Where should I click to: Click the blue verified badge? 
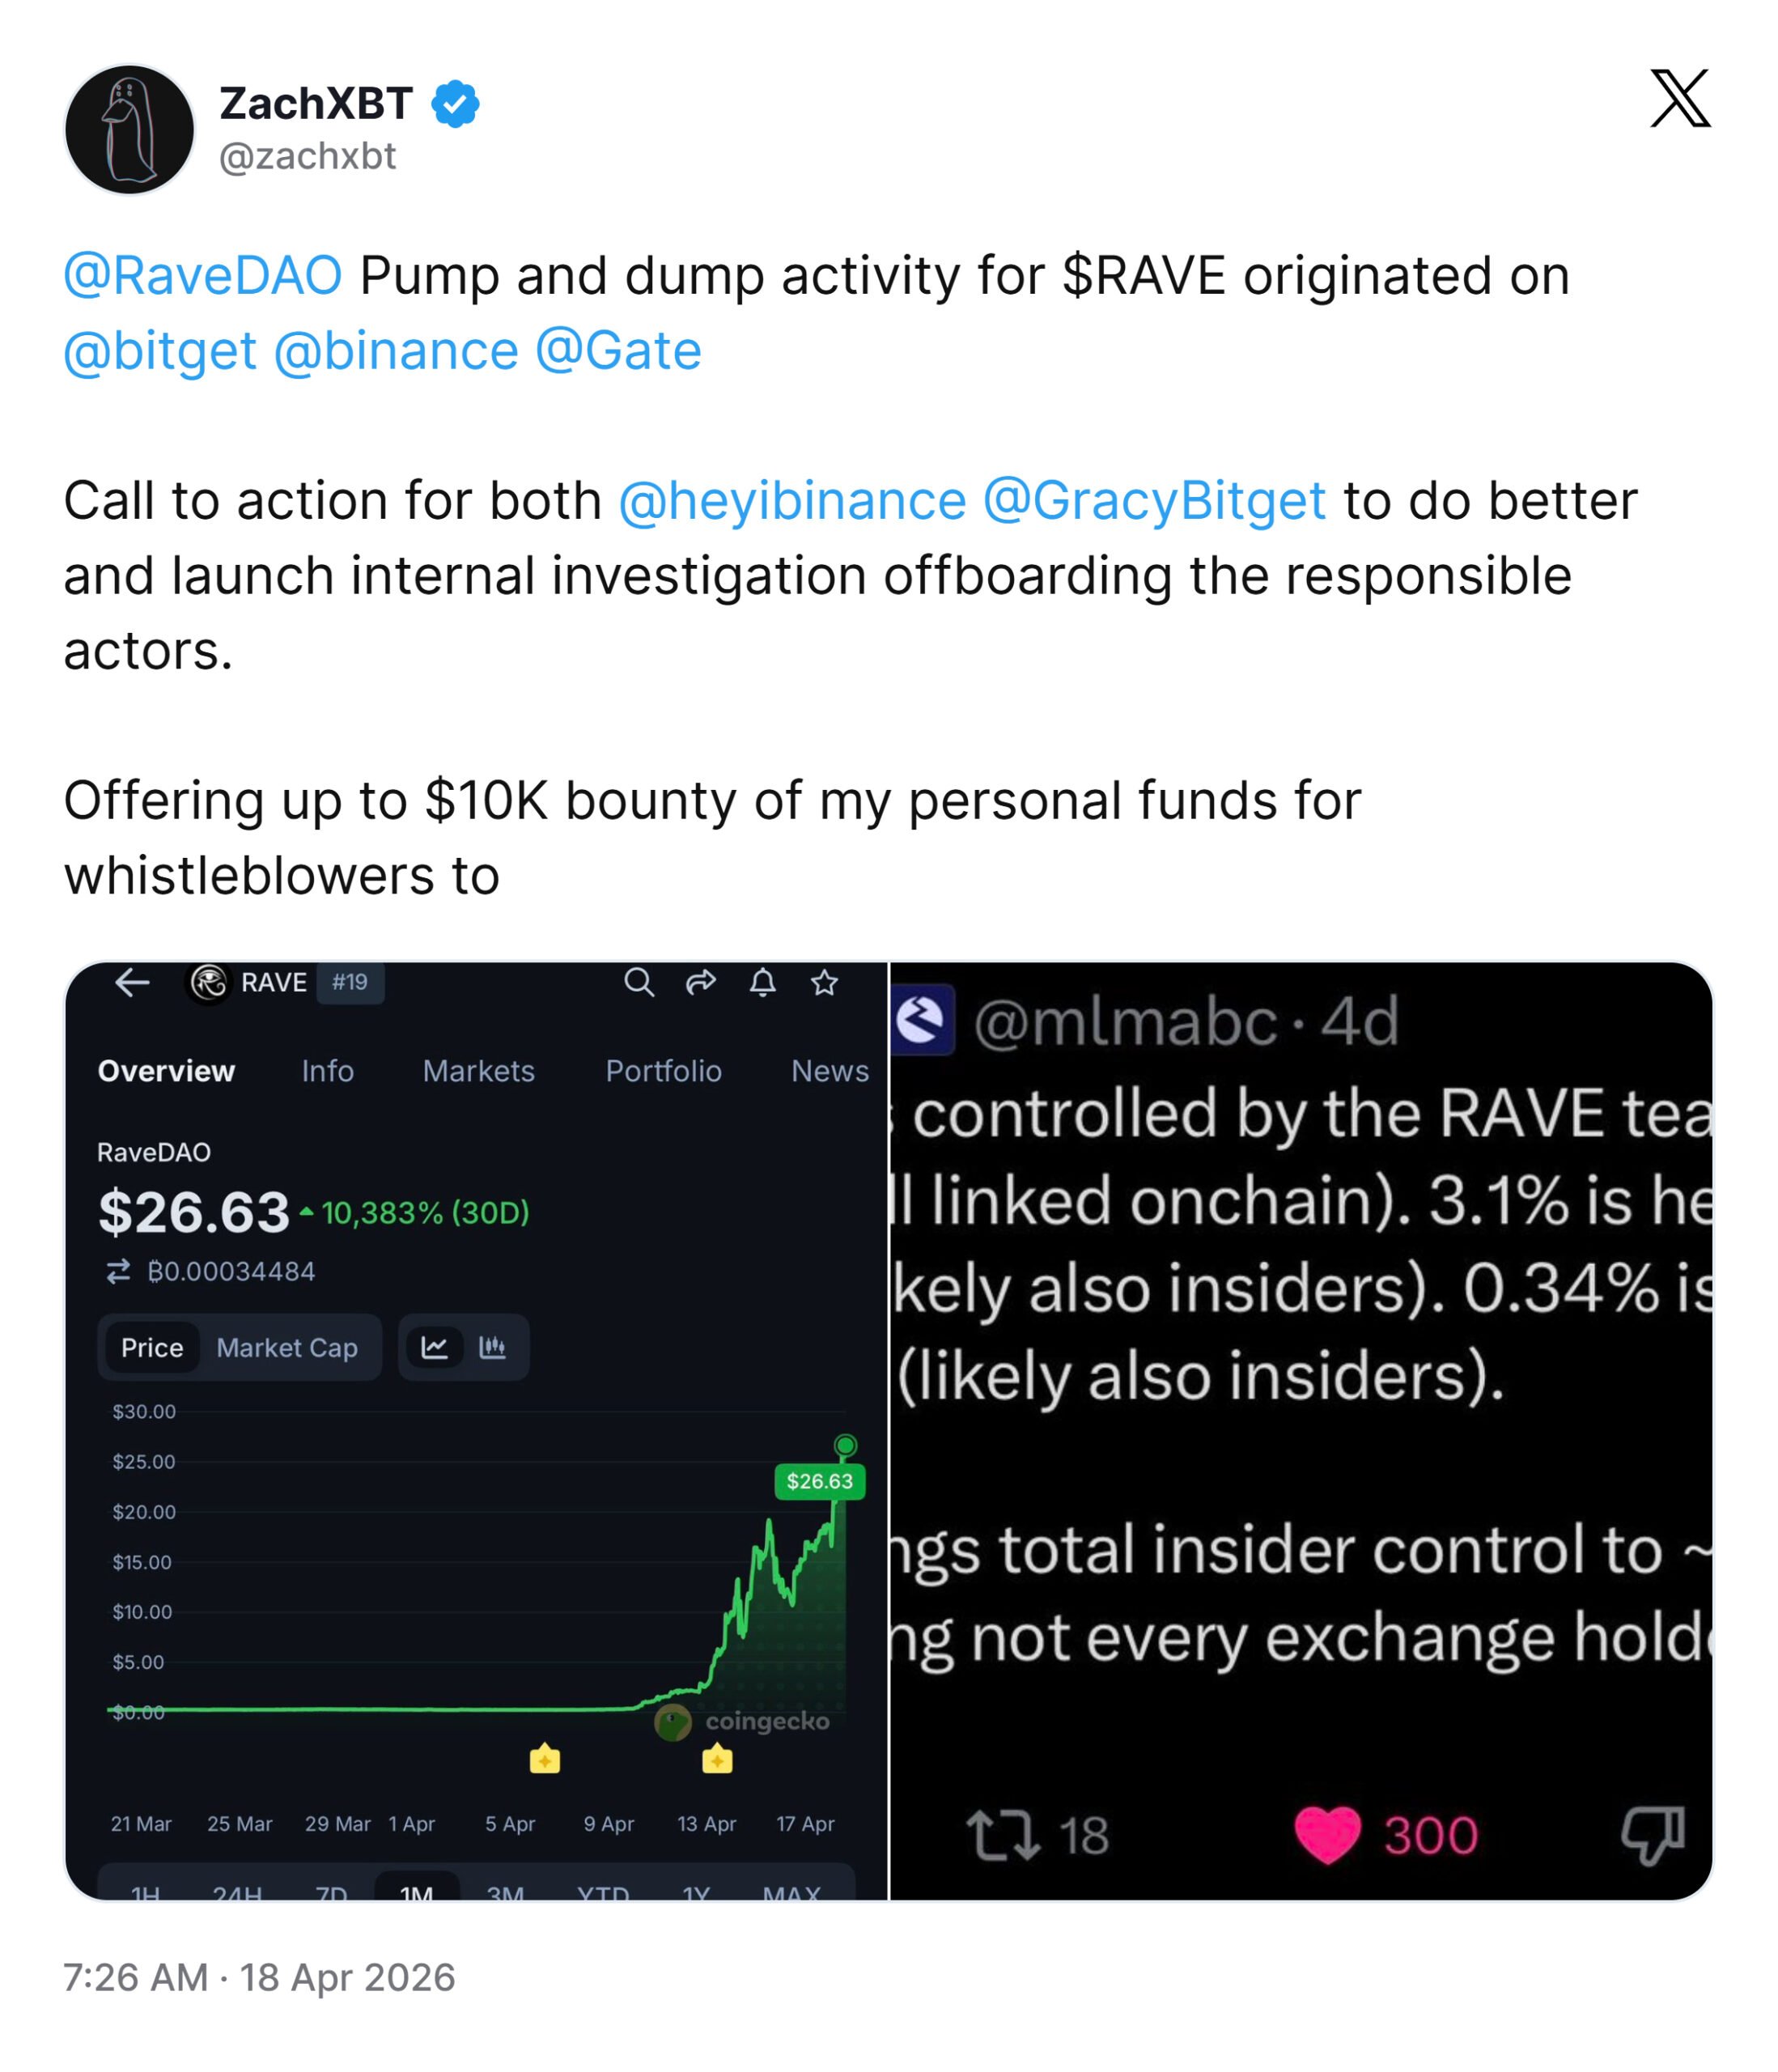pos(455,104)
